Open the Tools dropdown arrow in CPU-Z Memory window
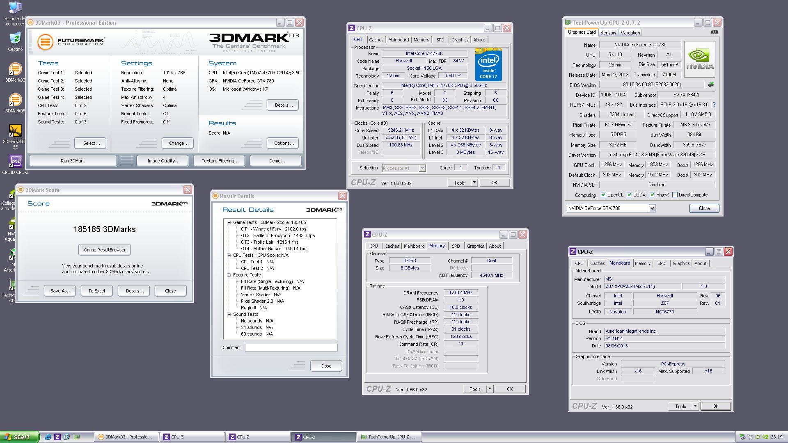Screen dimensions: 788x443 pos(490,389)
